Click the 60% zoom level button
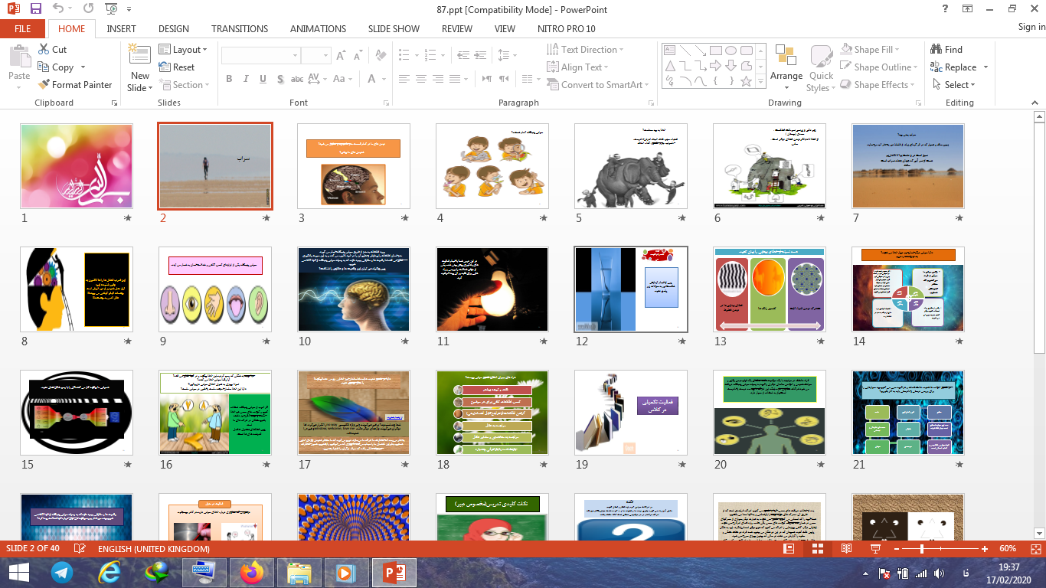 tap(1007, 549)
